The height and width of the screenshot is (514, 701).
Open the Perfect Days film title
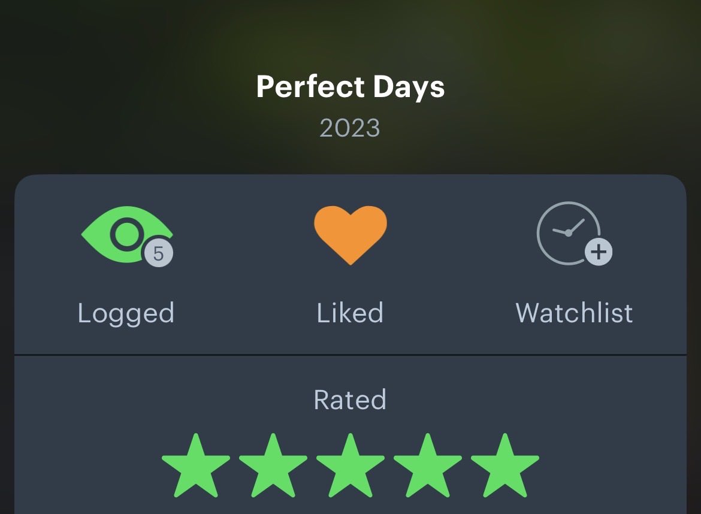[x=350, y=87]
